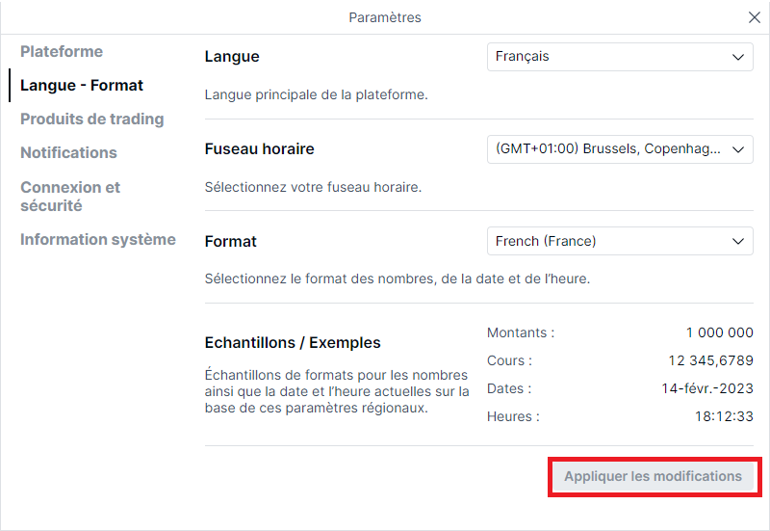
Task: Click the Heures sample value 18:12:33
Action: pos(724,417)
